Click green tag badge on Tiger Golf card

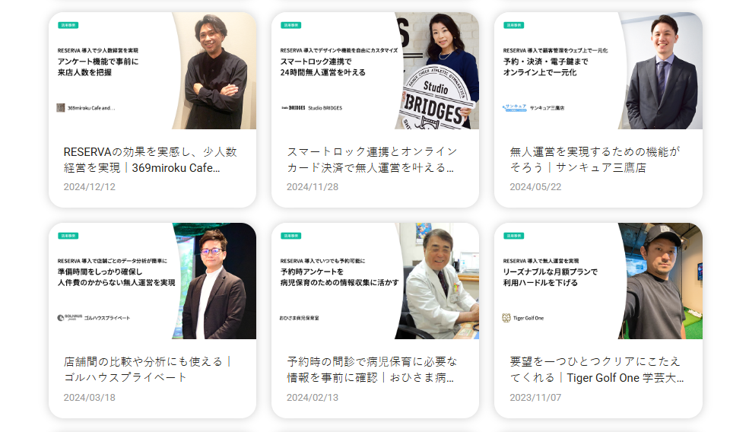pos(514,236)
